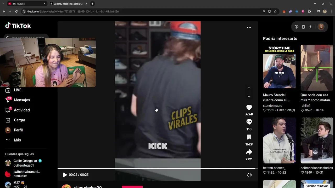This screenshot has height=188, width=335.
Task: Like the video with the heart icon
Action: 249,107
